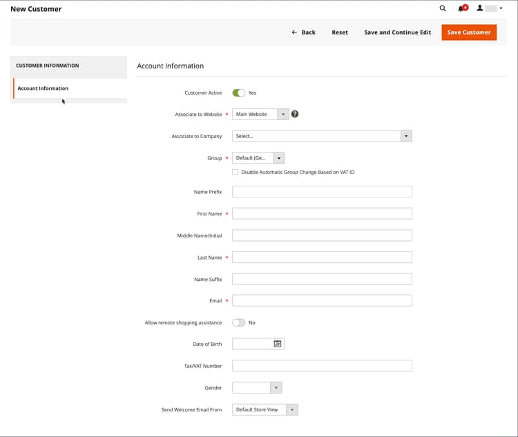Go Back using the arrow button
The height and width of the screenshot is (437, 518).
[303, 32]
